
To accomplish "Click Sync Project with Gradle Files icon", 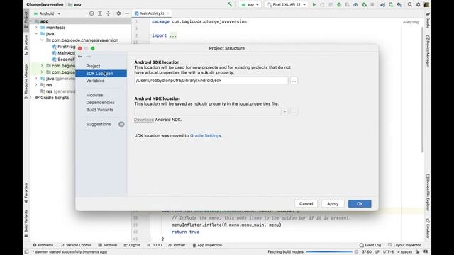I will 382,4.
